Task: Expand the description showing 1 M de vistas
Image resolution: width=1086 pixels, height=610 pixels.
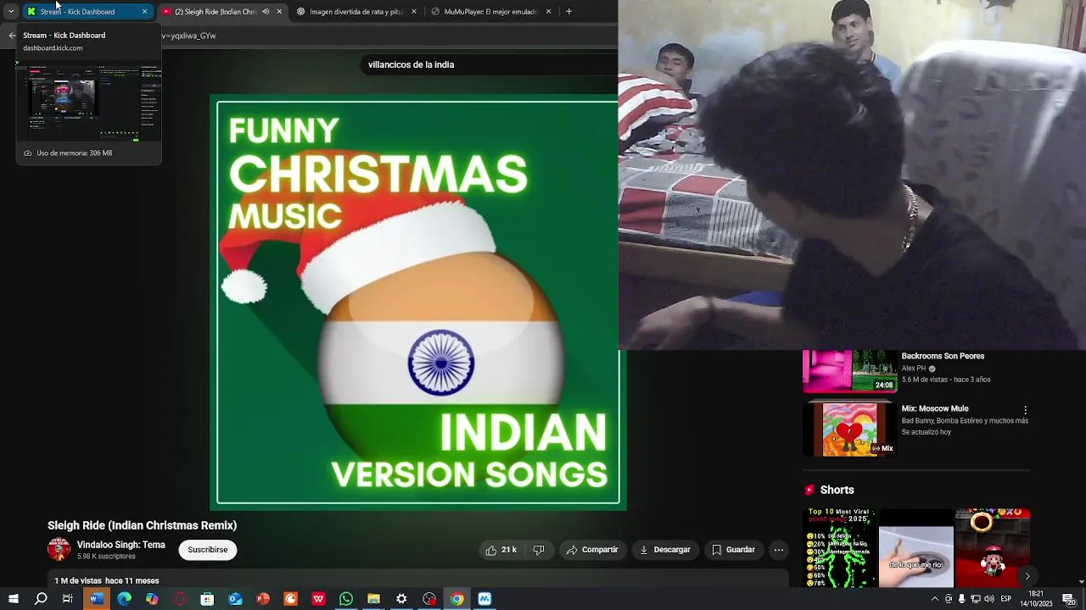Action: tap(418, 580)
